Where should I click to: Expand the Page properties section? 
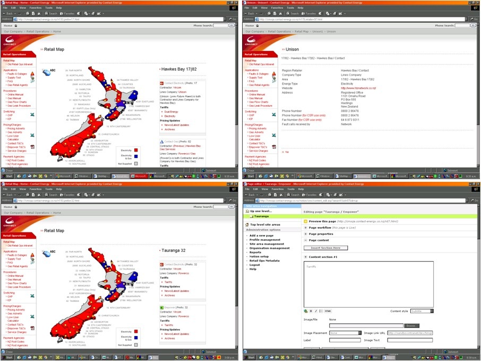(x=306, y=234)
